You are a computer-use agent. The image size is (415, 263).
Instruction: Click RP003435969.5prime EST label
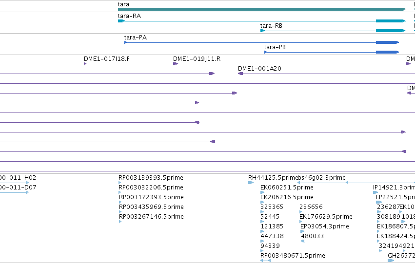[151, 207]
